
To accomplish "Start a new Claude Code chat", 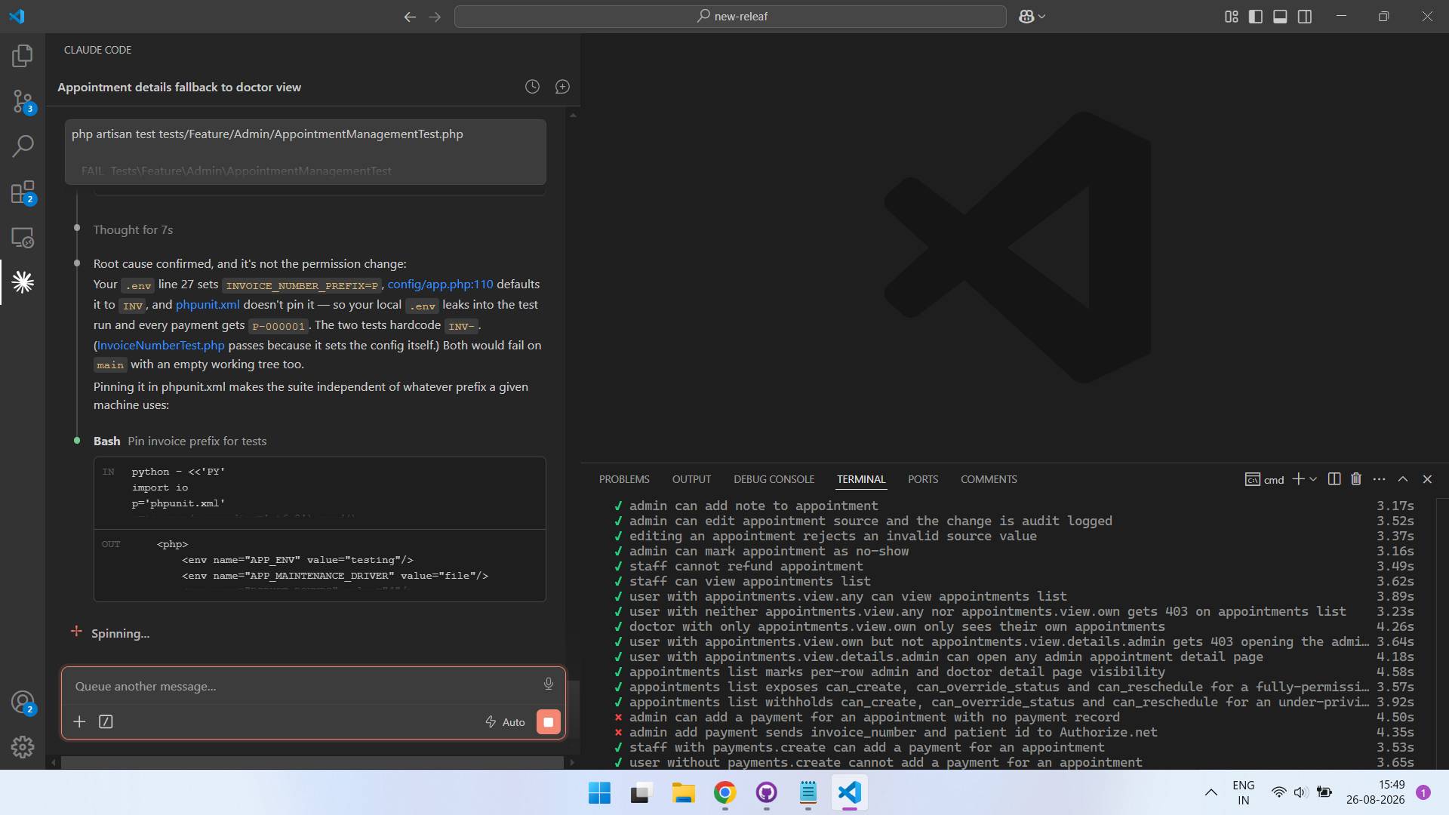I will click(x=562, y=87).
